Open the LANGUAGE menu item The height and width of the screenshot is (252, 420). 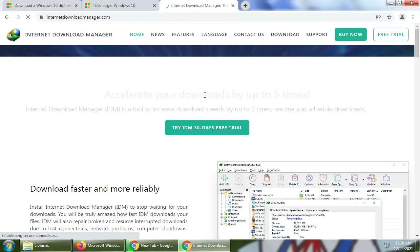point(214,34)
